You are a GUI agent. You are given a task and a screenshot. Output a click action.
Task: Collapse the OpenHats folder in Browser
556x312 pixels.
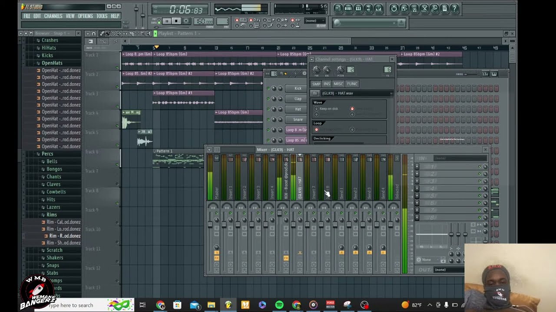click(x=51, y=63)
